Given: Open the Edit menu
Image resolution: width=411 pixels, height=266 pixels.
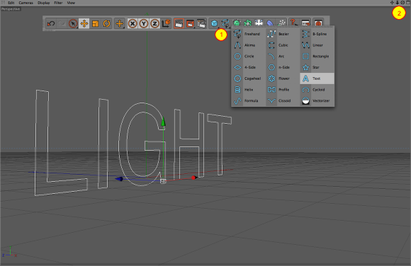Looking at the screenshot, I should coord(11,3).
